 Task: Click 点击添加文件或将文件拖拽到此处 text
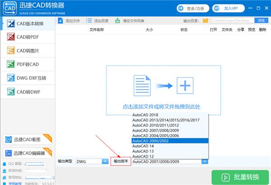(x=161, y=107)
